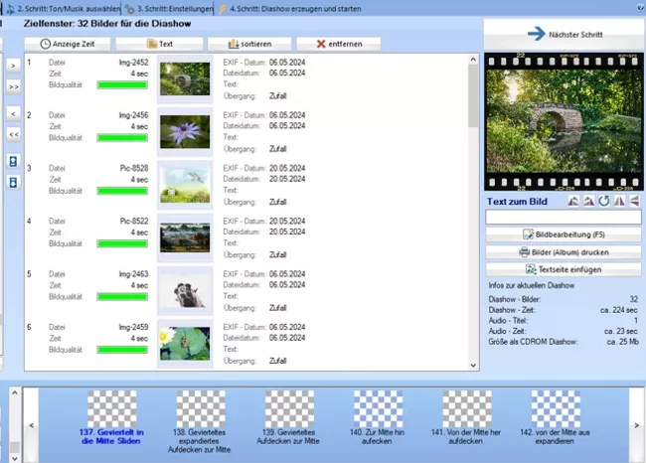Open 'Bildbearbeitung (F5)' image editor
Screen dimensions: 646x463
click(x=564, y=234)
